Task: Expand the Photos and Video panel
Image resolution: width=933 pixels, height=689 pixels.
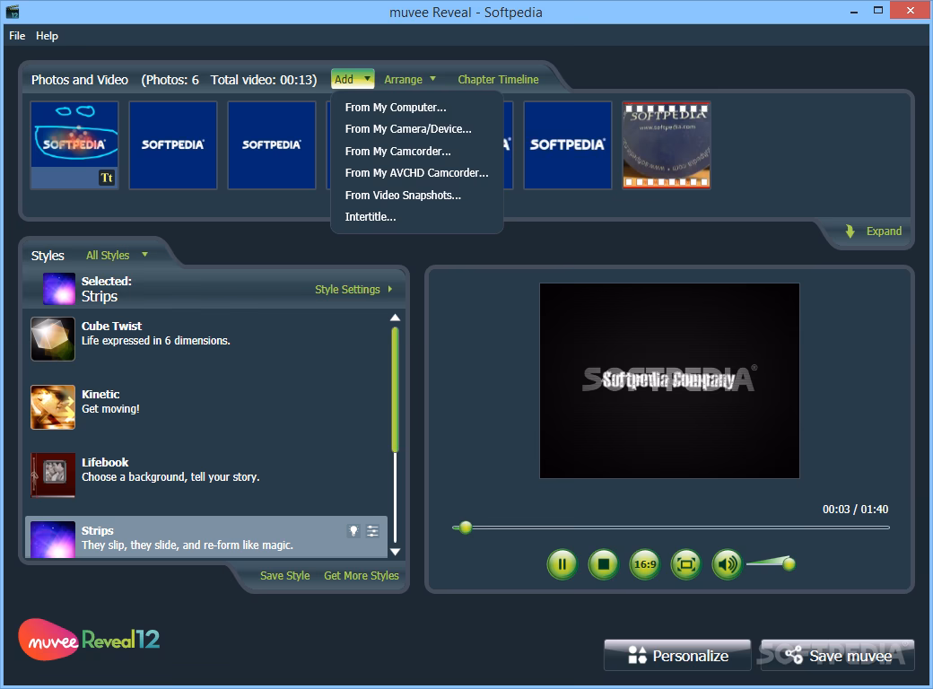Action: [874, 231]
